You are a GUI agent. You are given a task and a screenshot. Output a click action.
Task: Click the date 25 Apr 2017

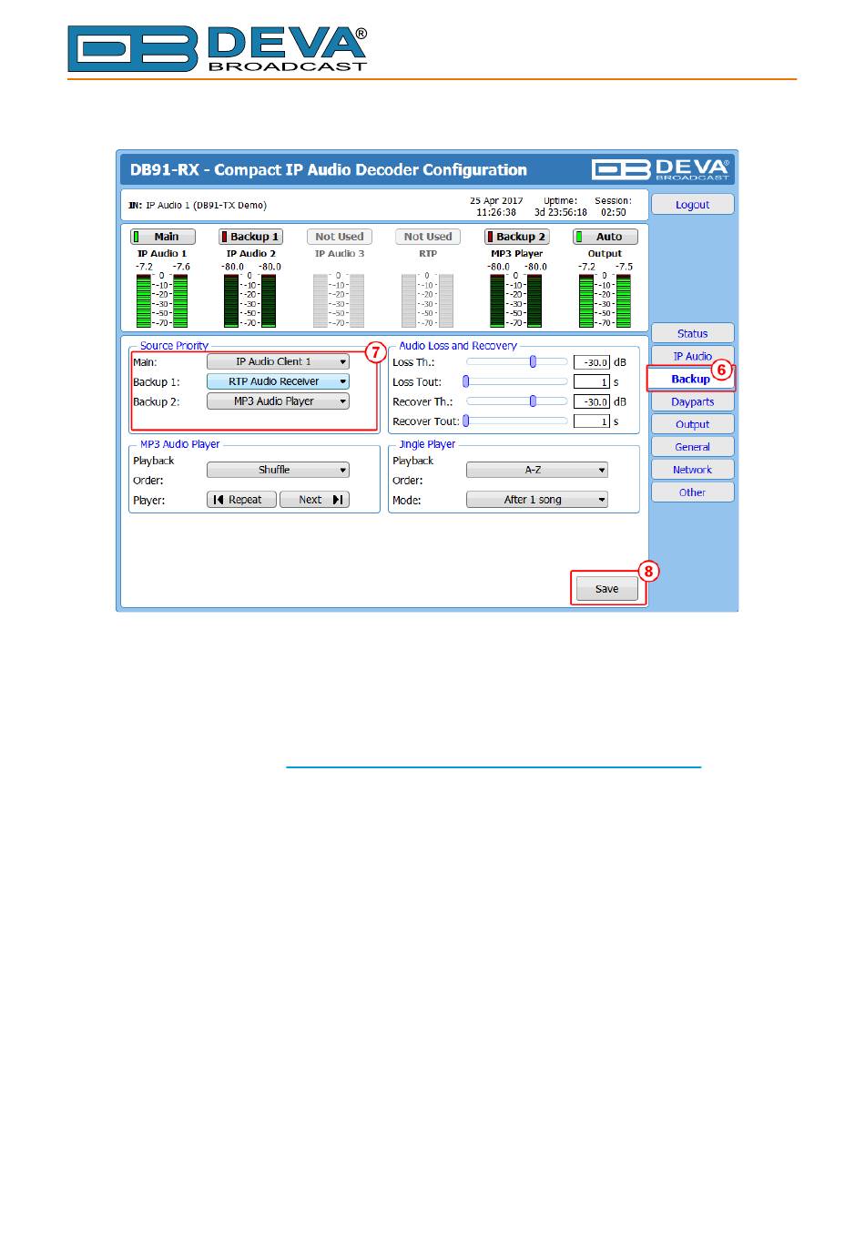click(496, 201)
